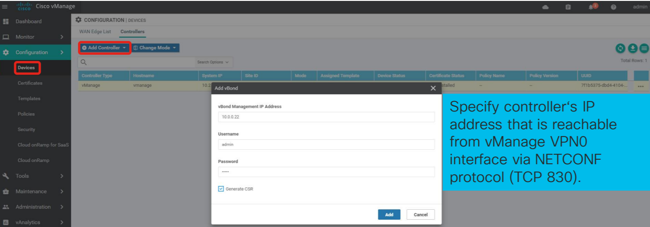Open the notifications bell icon
Viewport: 650px width, 227px height.
pyautogui.click(x=592, y=7)
